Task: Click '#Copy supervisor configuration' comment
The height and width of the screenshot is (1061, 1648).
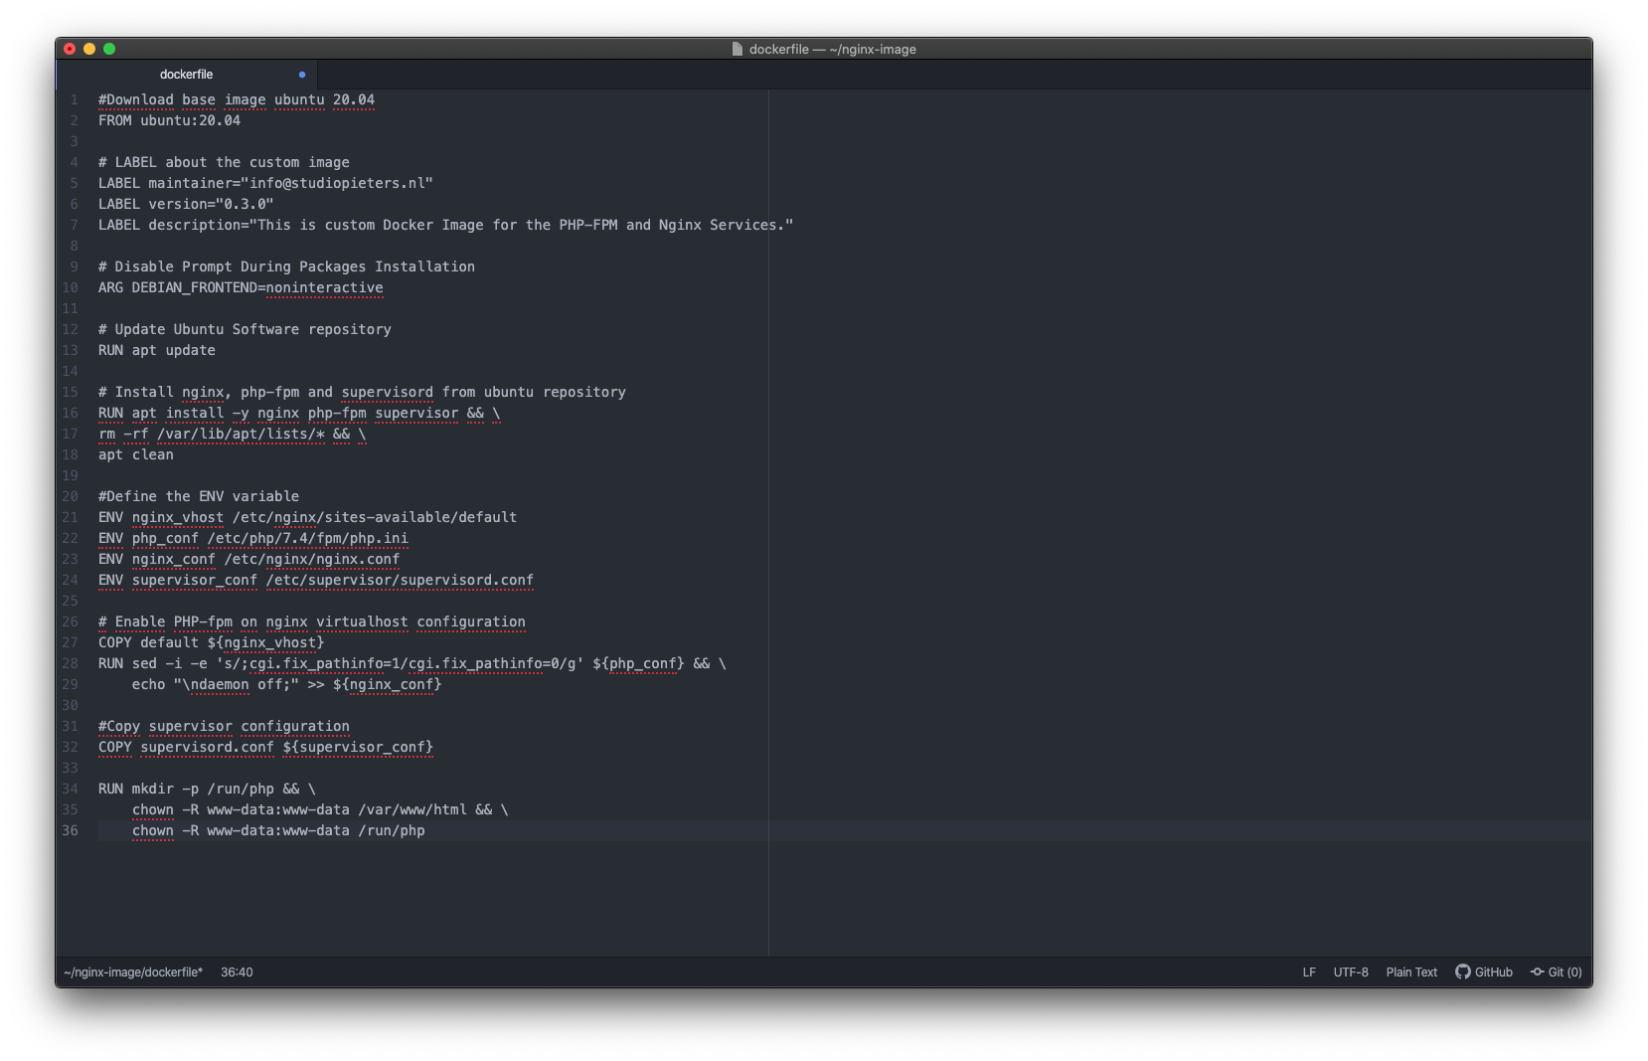Action: coord(224,726)
